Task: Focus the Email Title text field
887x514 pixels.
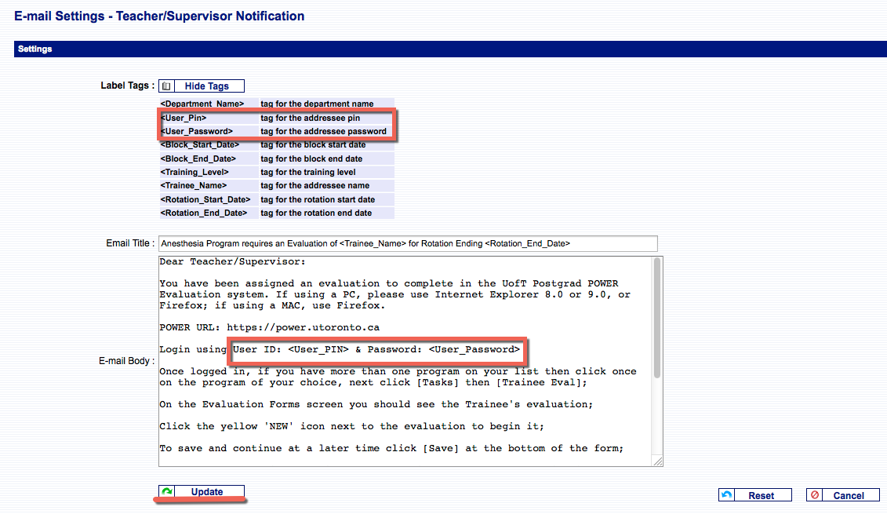Action: (x=407, y=243)
